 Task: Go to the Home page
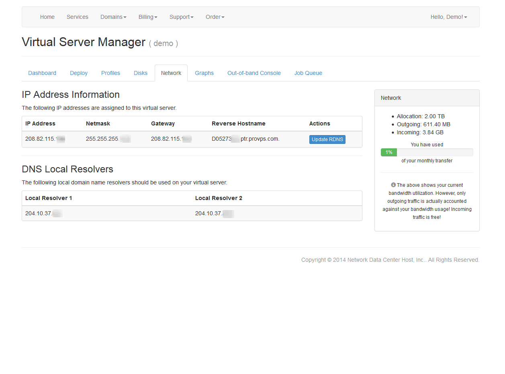47,17
